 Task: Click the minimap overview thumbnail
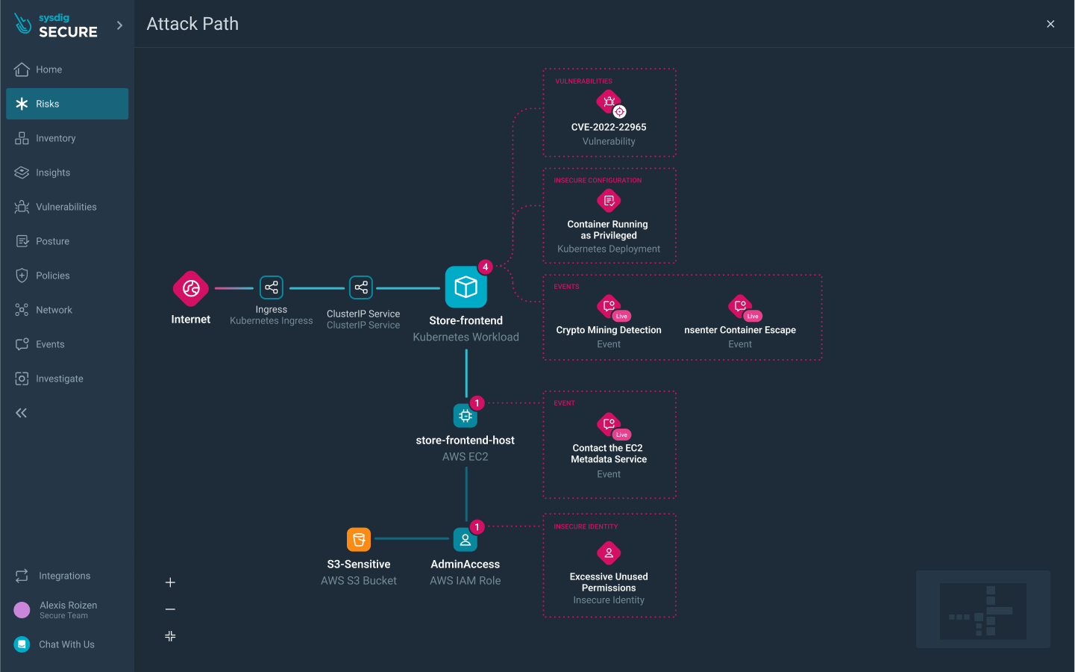[983, 610]
